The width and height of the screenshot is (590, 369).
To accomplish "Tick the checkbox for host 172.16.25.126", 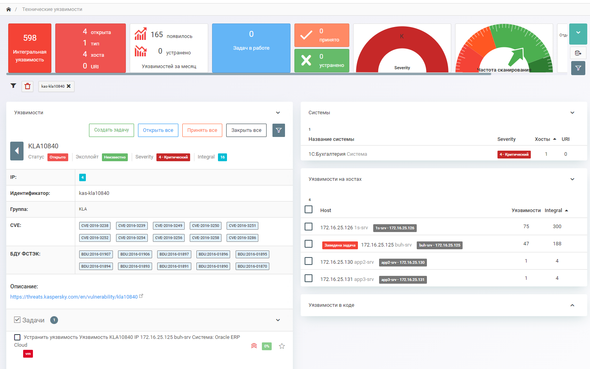I will [x=309, y=227].
